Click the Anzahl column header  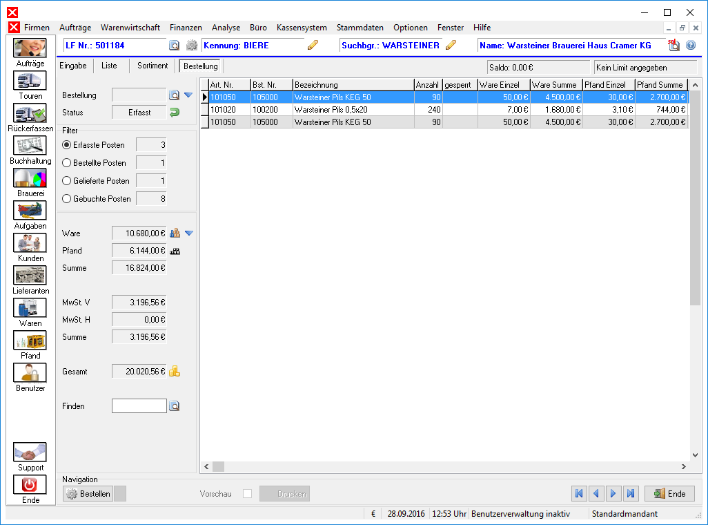tap(428, 84)
